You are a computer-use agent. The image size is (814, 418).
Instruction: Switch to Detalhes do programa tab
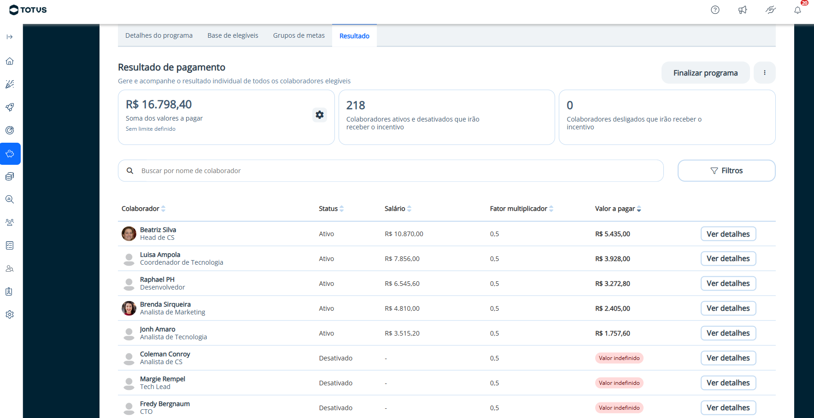pos(159,35)
